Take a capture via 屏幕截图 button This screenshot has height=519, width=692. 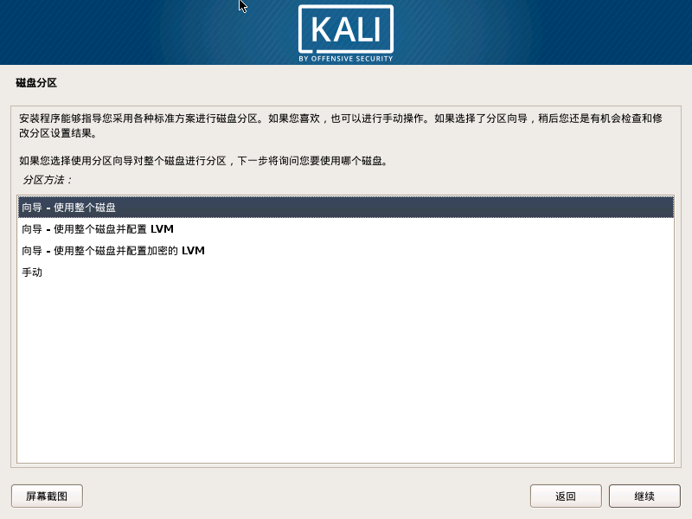[x=47, y=496]
